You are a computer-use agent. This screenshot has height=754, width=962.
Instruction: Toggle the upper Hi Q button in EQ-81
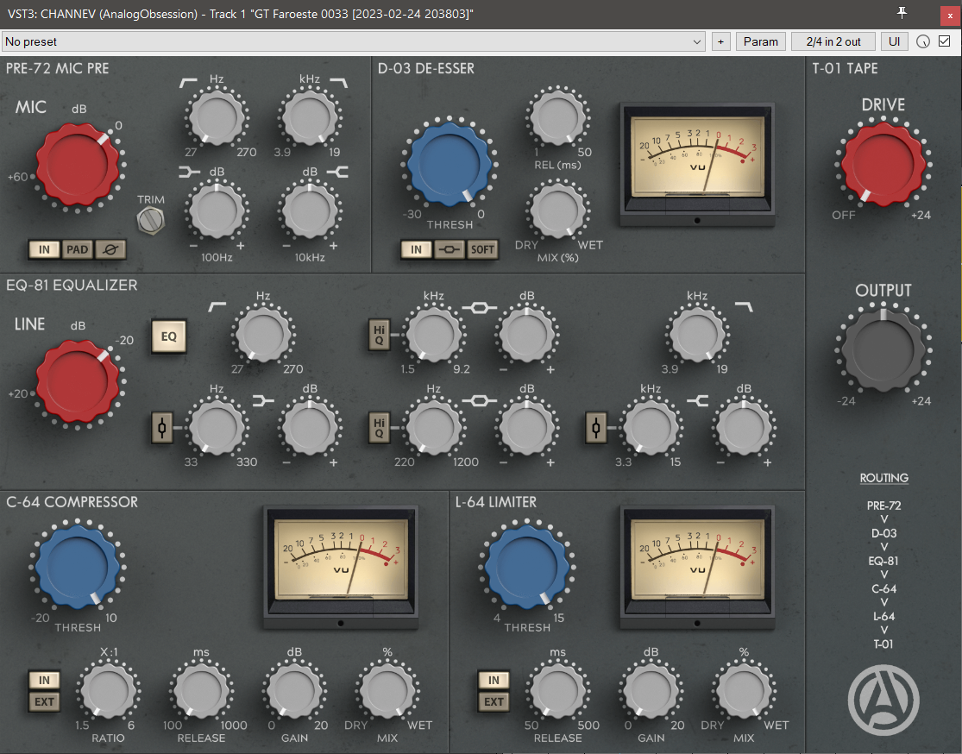point(378,335)
